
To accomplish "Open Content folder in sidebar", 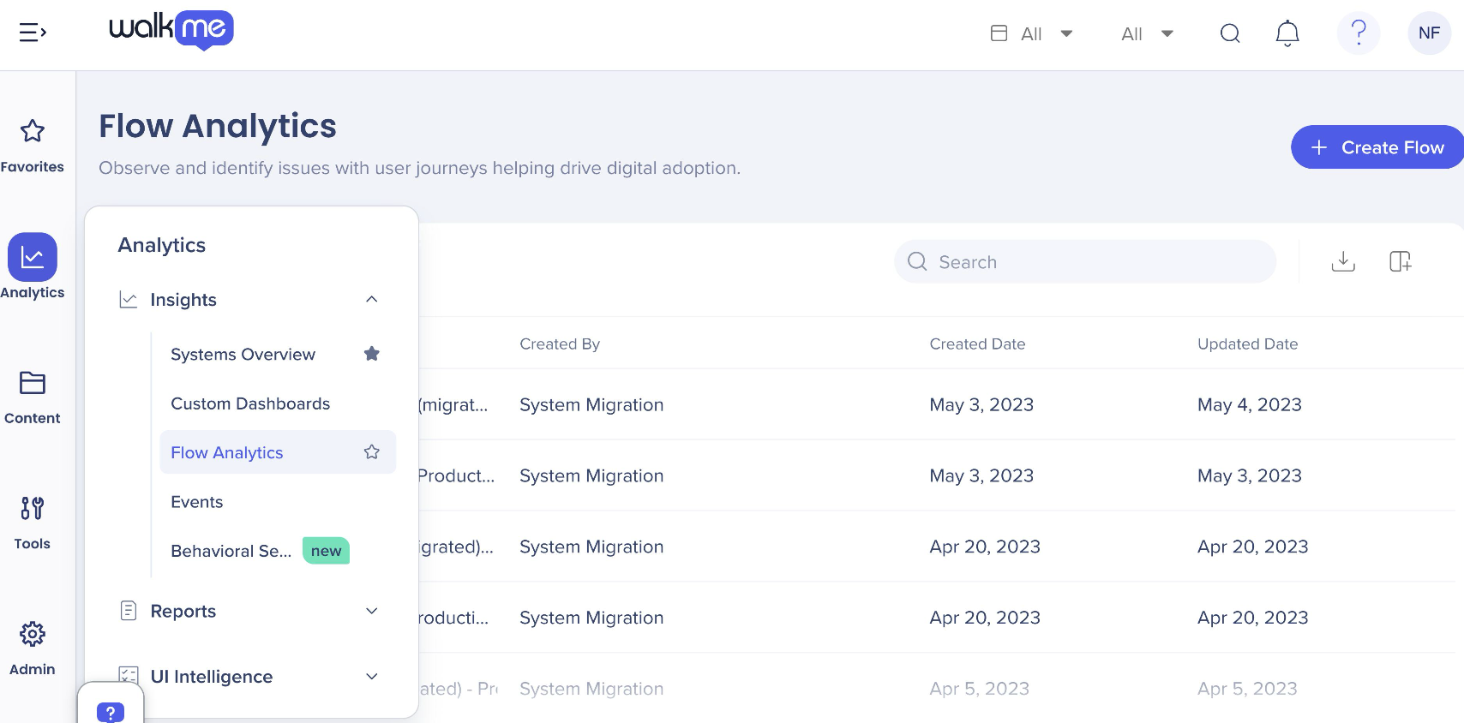I will [33, 397].
